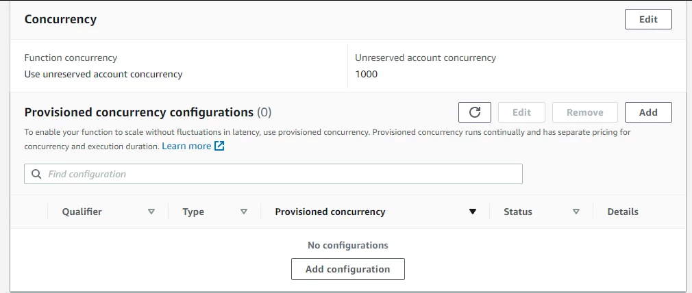The width and height of the screenshot is (692, 293).
Task: Edit the Concurrency settings
Action: coord(647,19)
